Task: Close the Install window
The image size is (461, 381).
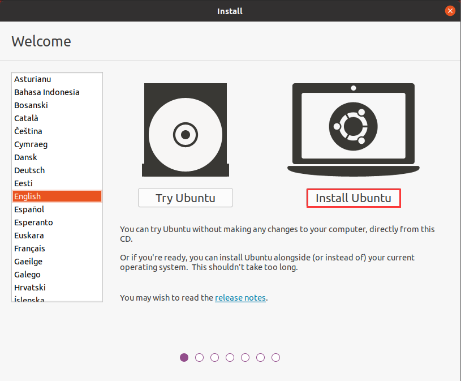Action: (x=450, y=11)
